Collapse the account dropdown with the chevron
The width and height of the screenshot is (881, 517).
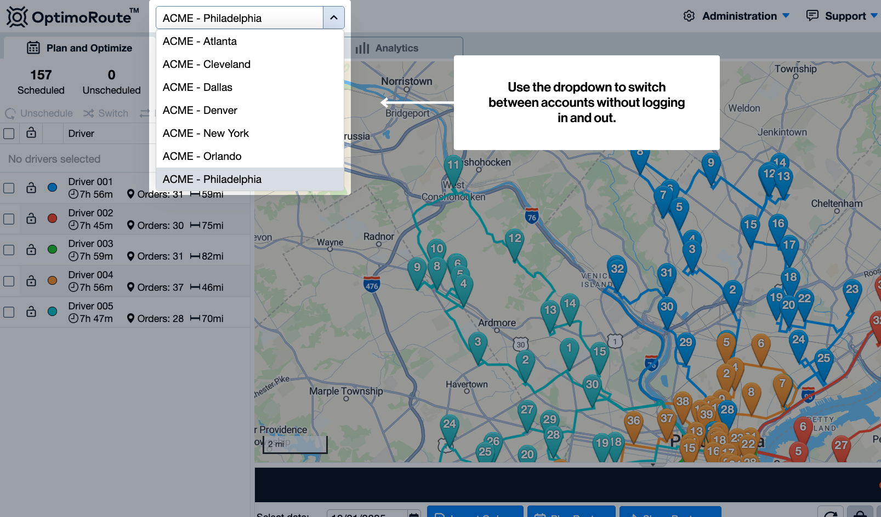333,18
